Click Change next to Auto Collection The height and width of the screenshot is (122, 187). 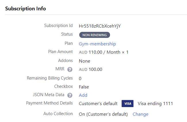click(x=140, y=114)
